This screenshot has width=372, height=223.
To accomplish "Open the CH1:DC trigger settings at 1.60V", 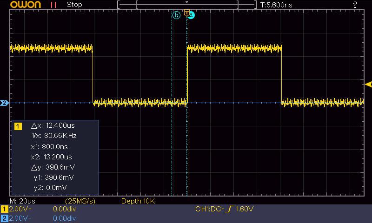I will pyautogui.click(x=224, y=210).
